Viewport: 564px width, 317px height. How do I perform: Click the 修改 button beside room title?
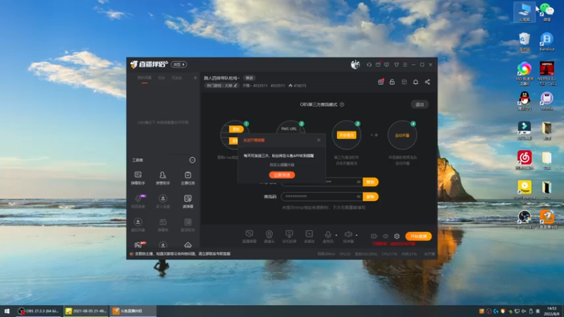pyautogui.click(x=250, y=78)
